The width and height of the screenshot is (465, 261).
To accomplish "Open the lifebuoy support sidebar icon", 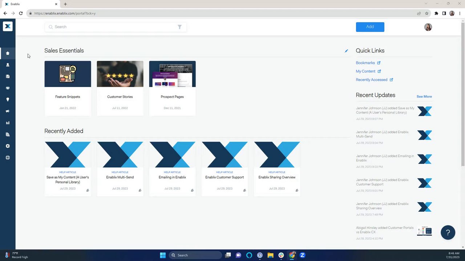I will pos(8,158).
